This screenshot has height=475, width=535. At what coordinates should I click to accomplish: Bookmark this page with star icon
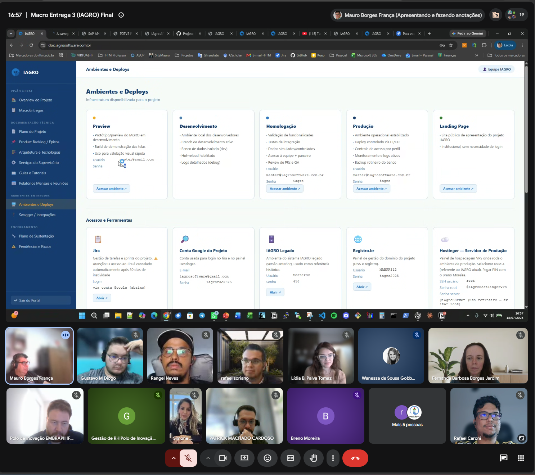pos(451,45)
